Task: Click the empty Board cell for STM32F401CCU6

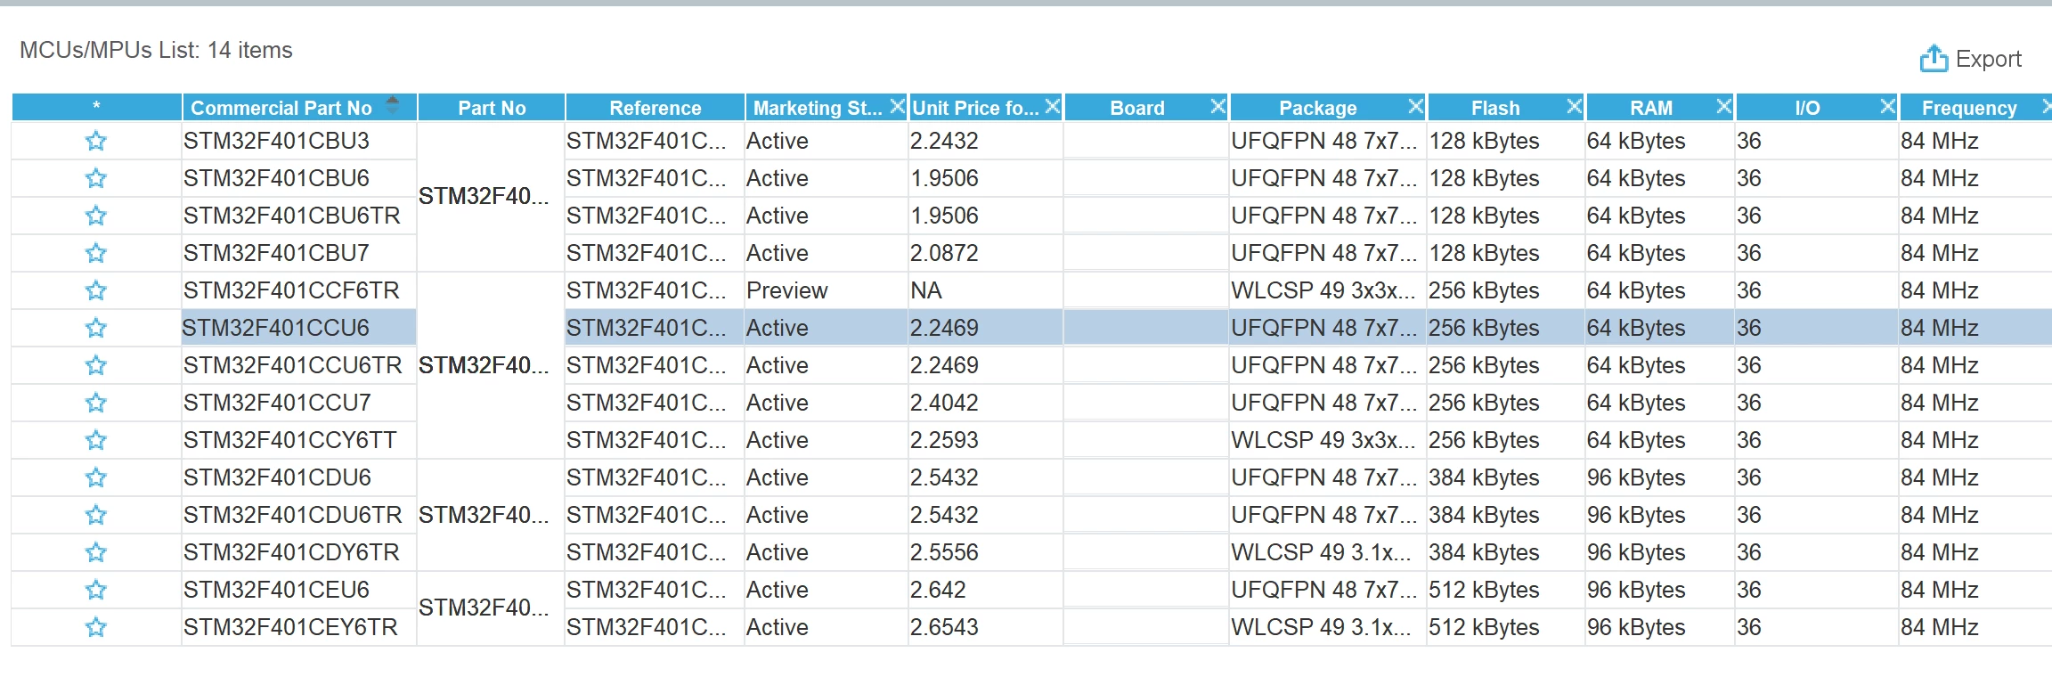Action: 1146,328
